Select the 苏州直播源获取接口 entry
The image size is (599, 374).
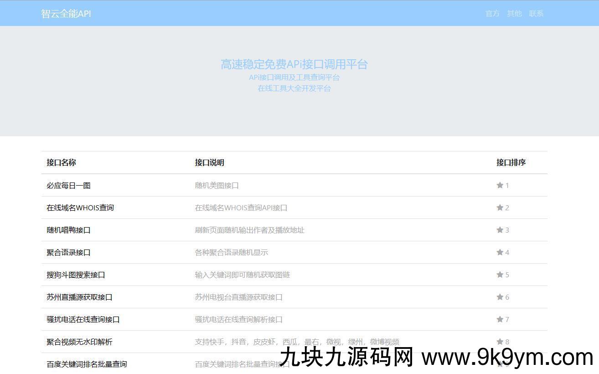[79, 297]
